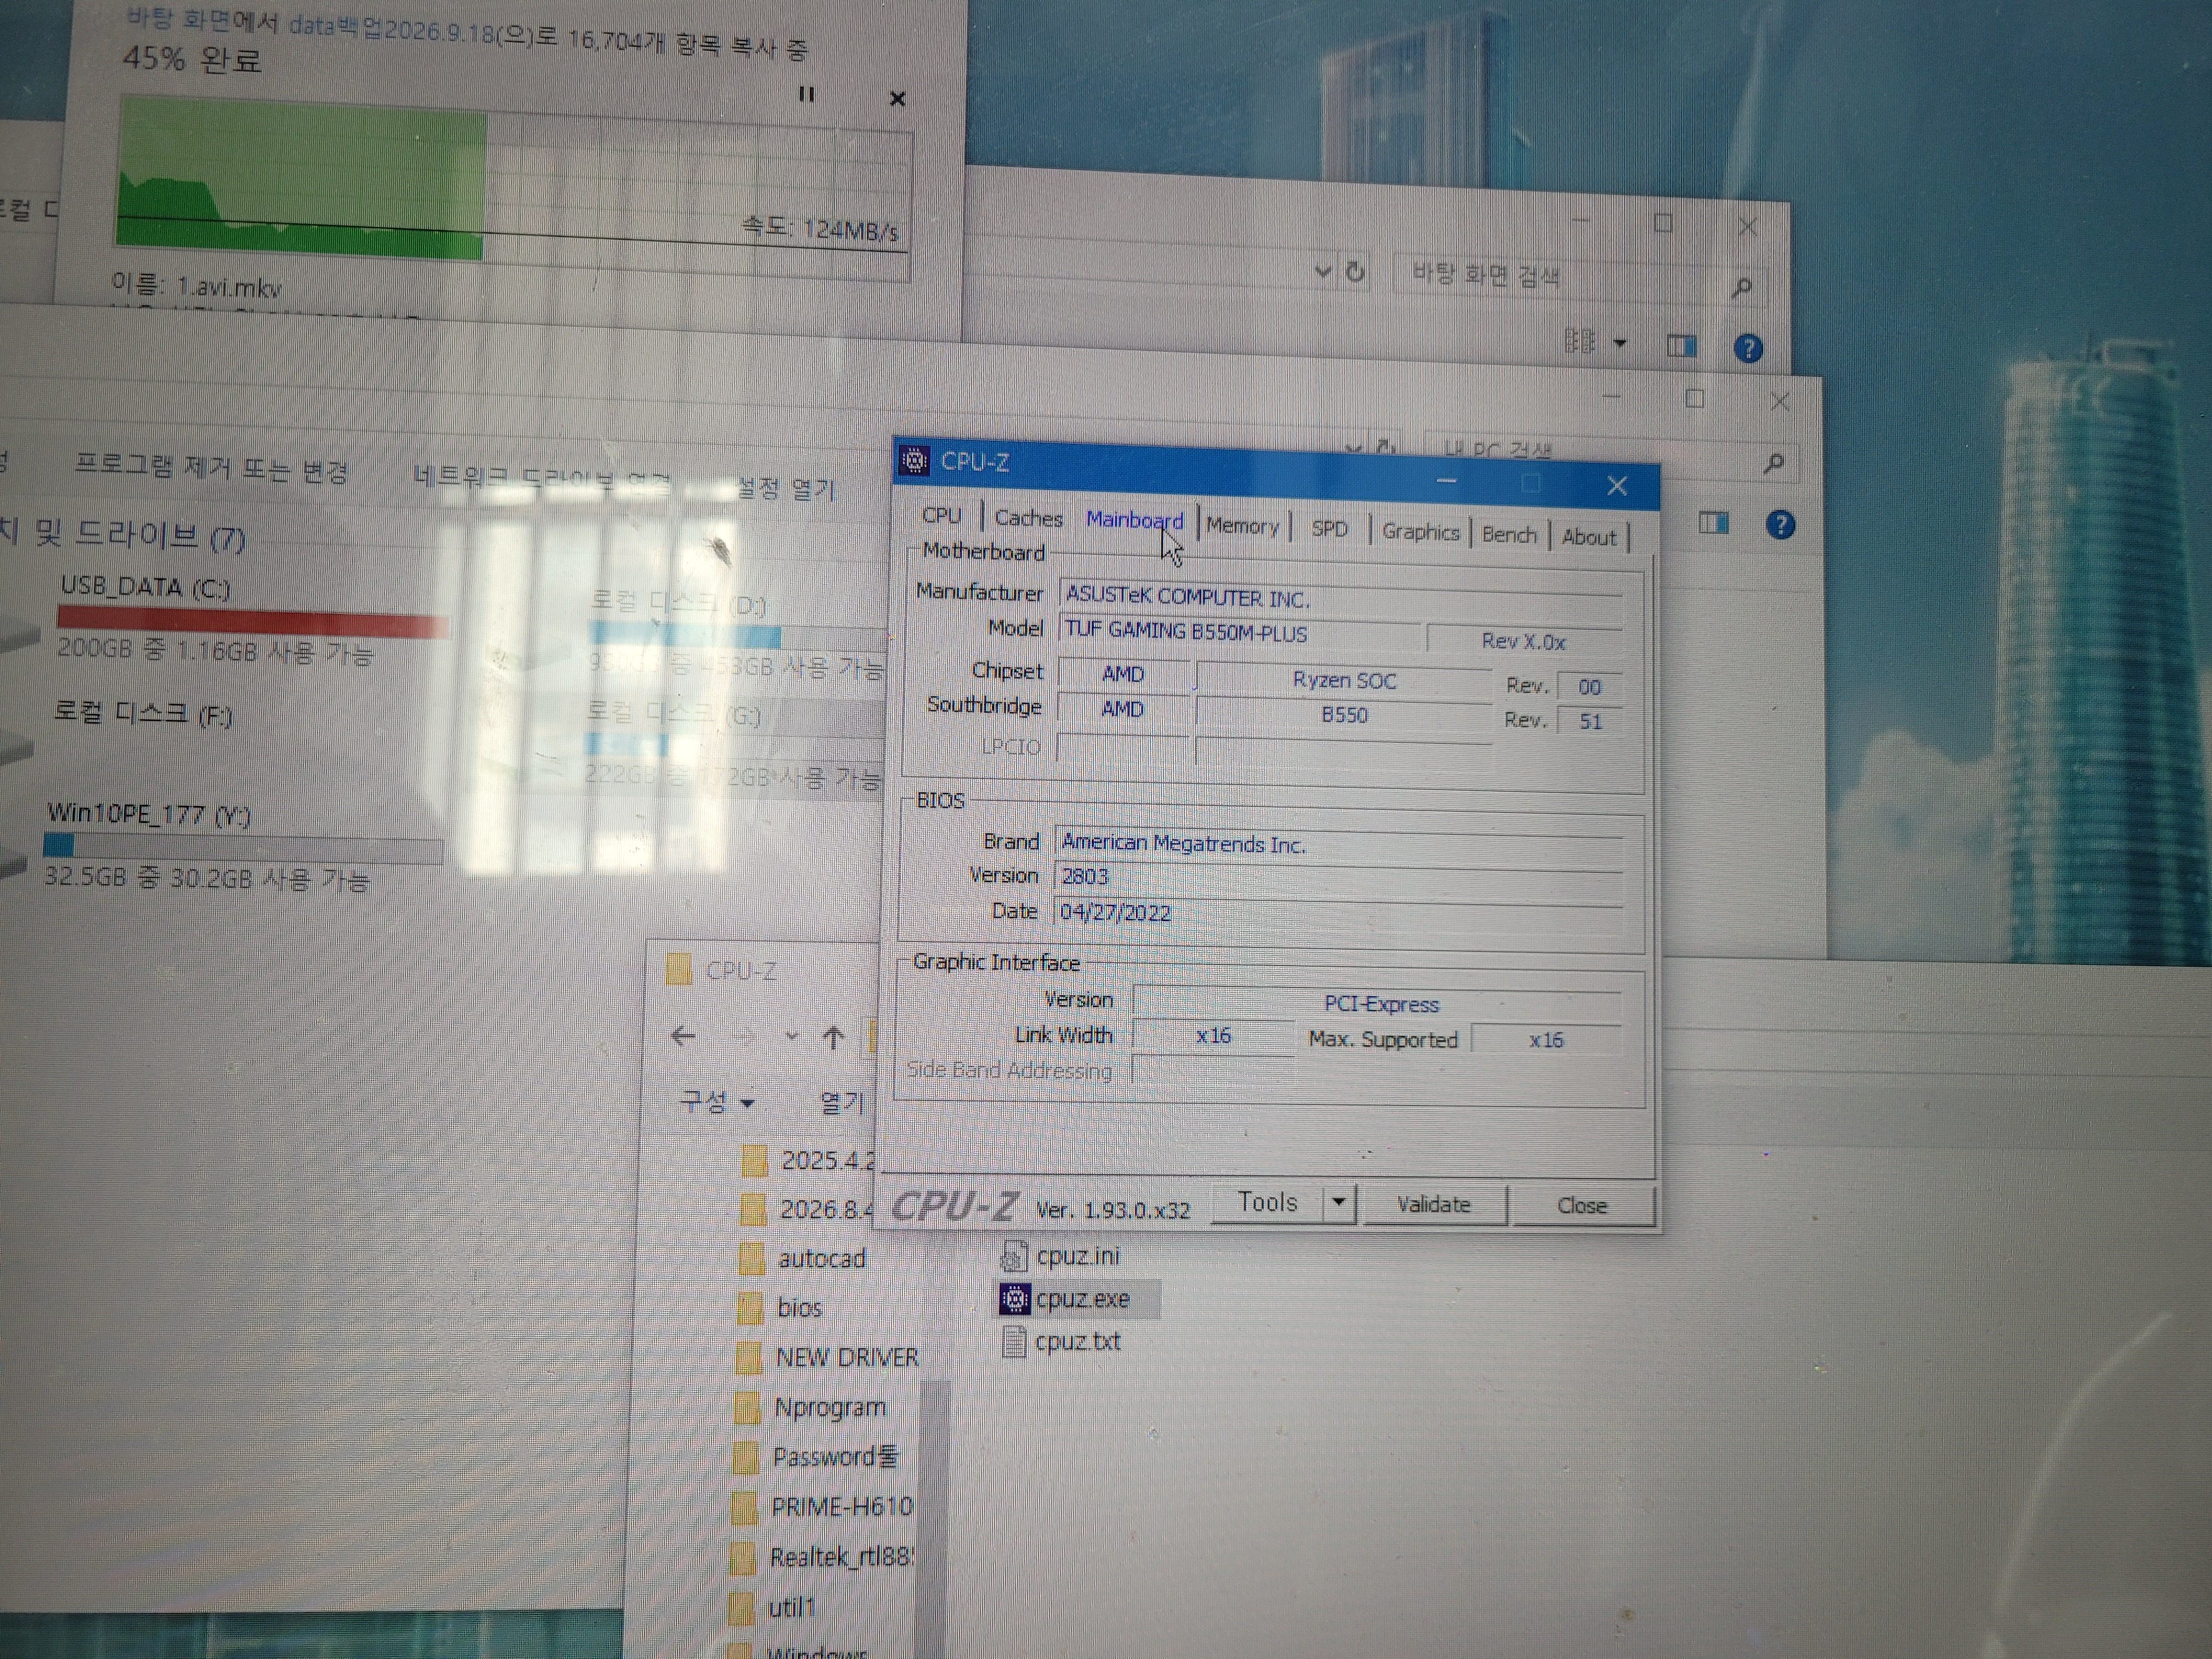Pause the file copy operation
The height and width of the screenshot is (1659, 2212).
tap(806, 94)
